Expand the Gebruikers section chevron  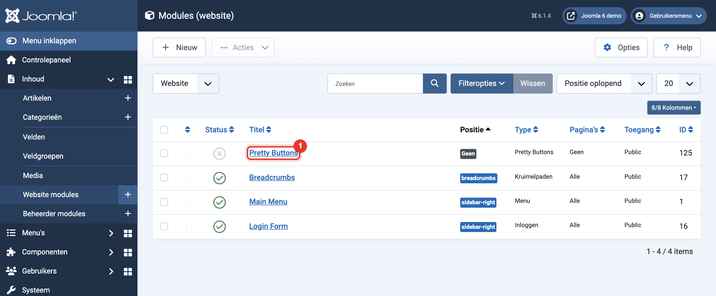tap(111, 271)
